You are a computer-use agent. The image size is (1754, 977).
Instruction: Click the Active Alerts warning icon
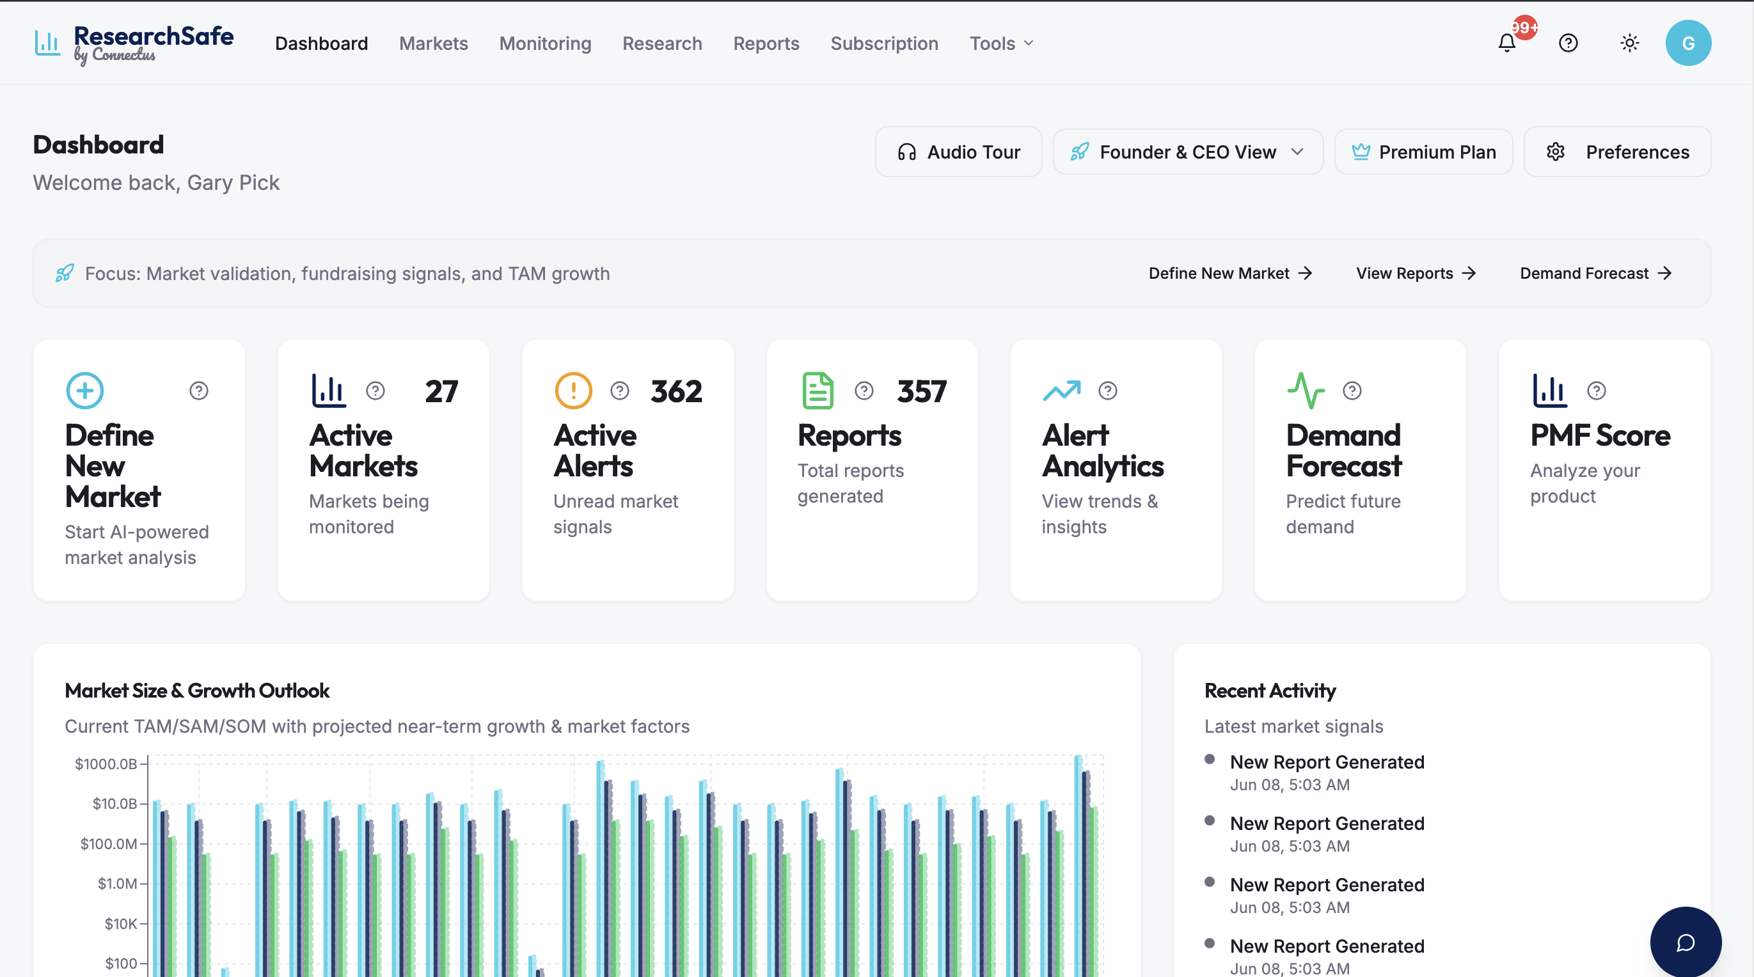(573, 390)
